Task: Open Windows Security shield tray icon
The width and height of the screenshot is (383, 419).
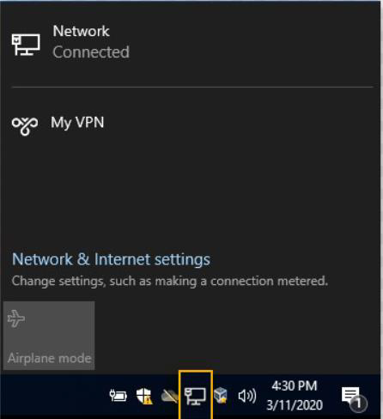Action: pos(144,396)
